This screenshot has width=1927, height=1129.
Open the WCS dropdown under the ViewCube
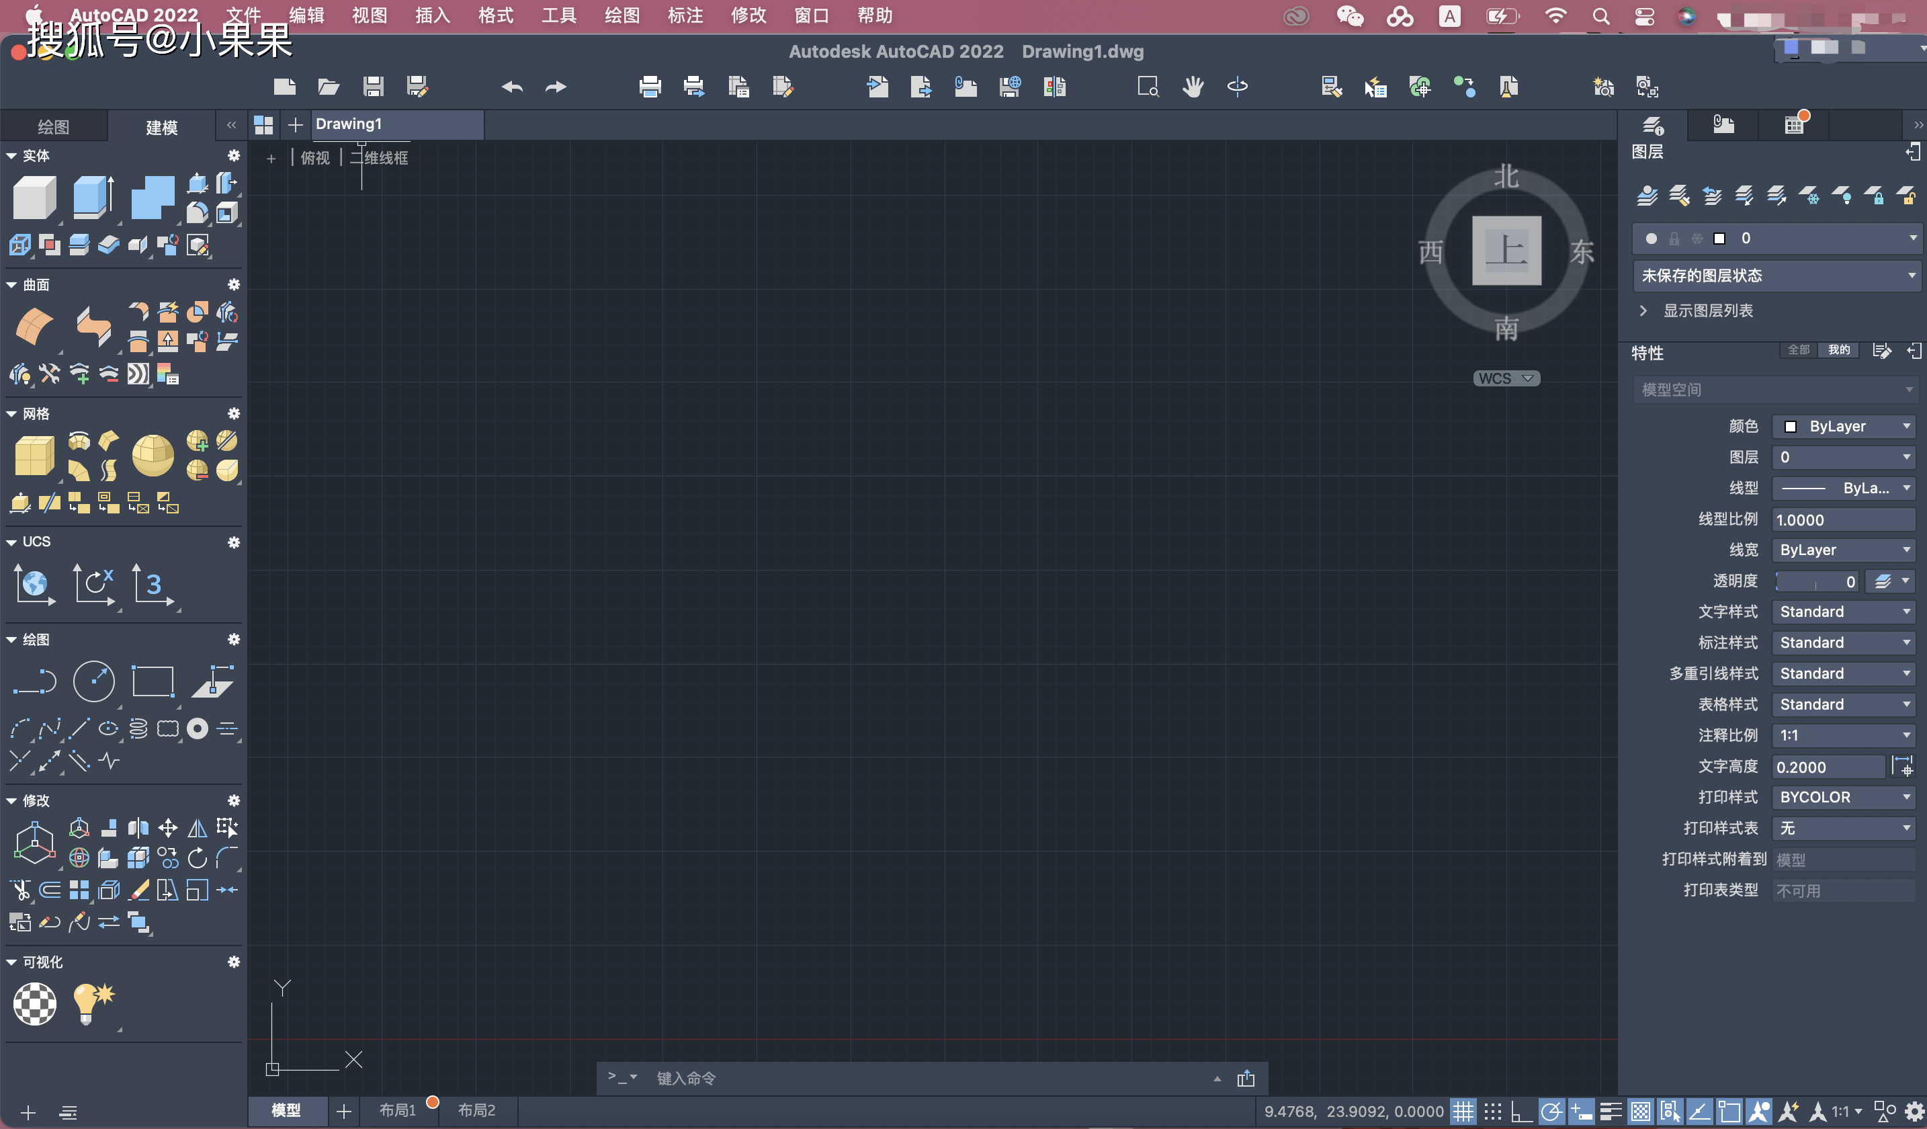(x=1506, y=378)
